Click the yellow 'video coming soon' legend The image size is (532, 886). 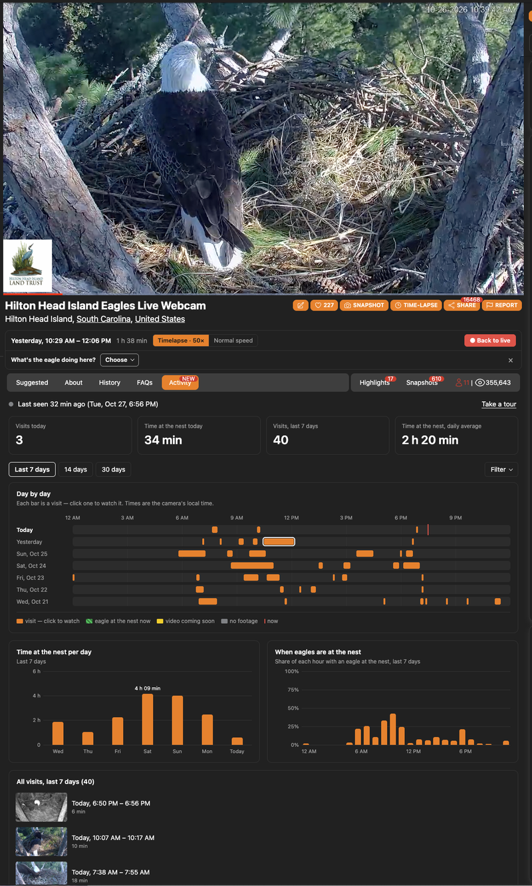point(186,621)
